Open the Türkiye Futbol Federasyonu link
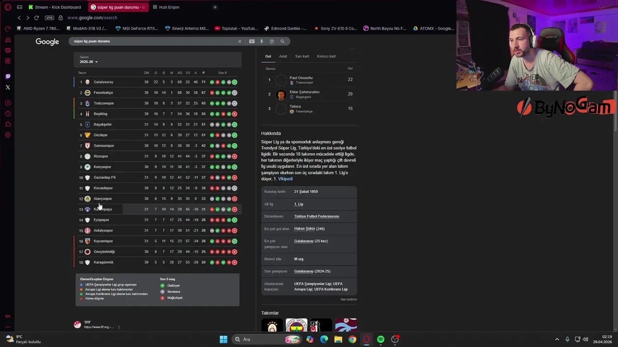 (x=317, y=216)
